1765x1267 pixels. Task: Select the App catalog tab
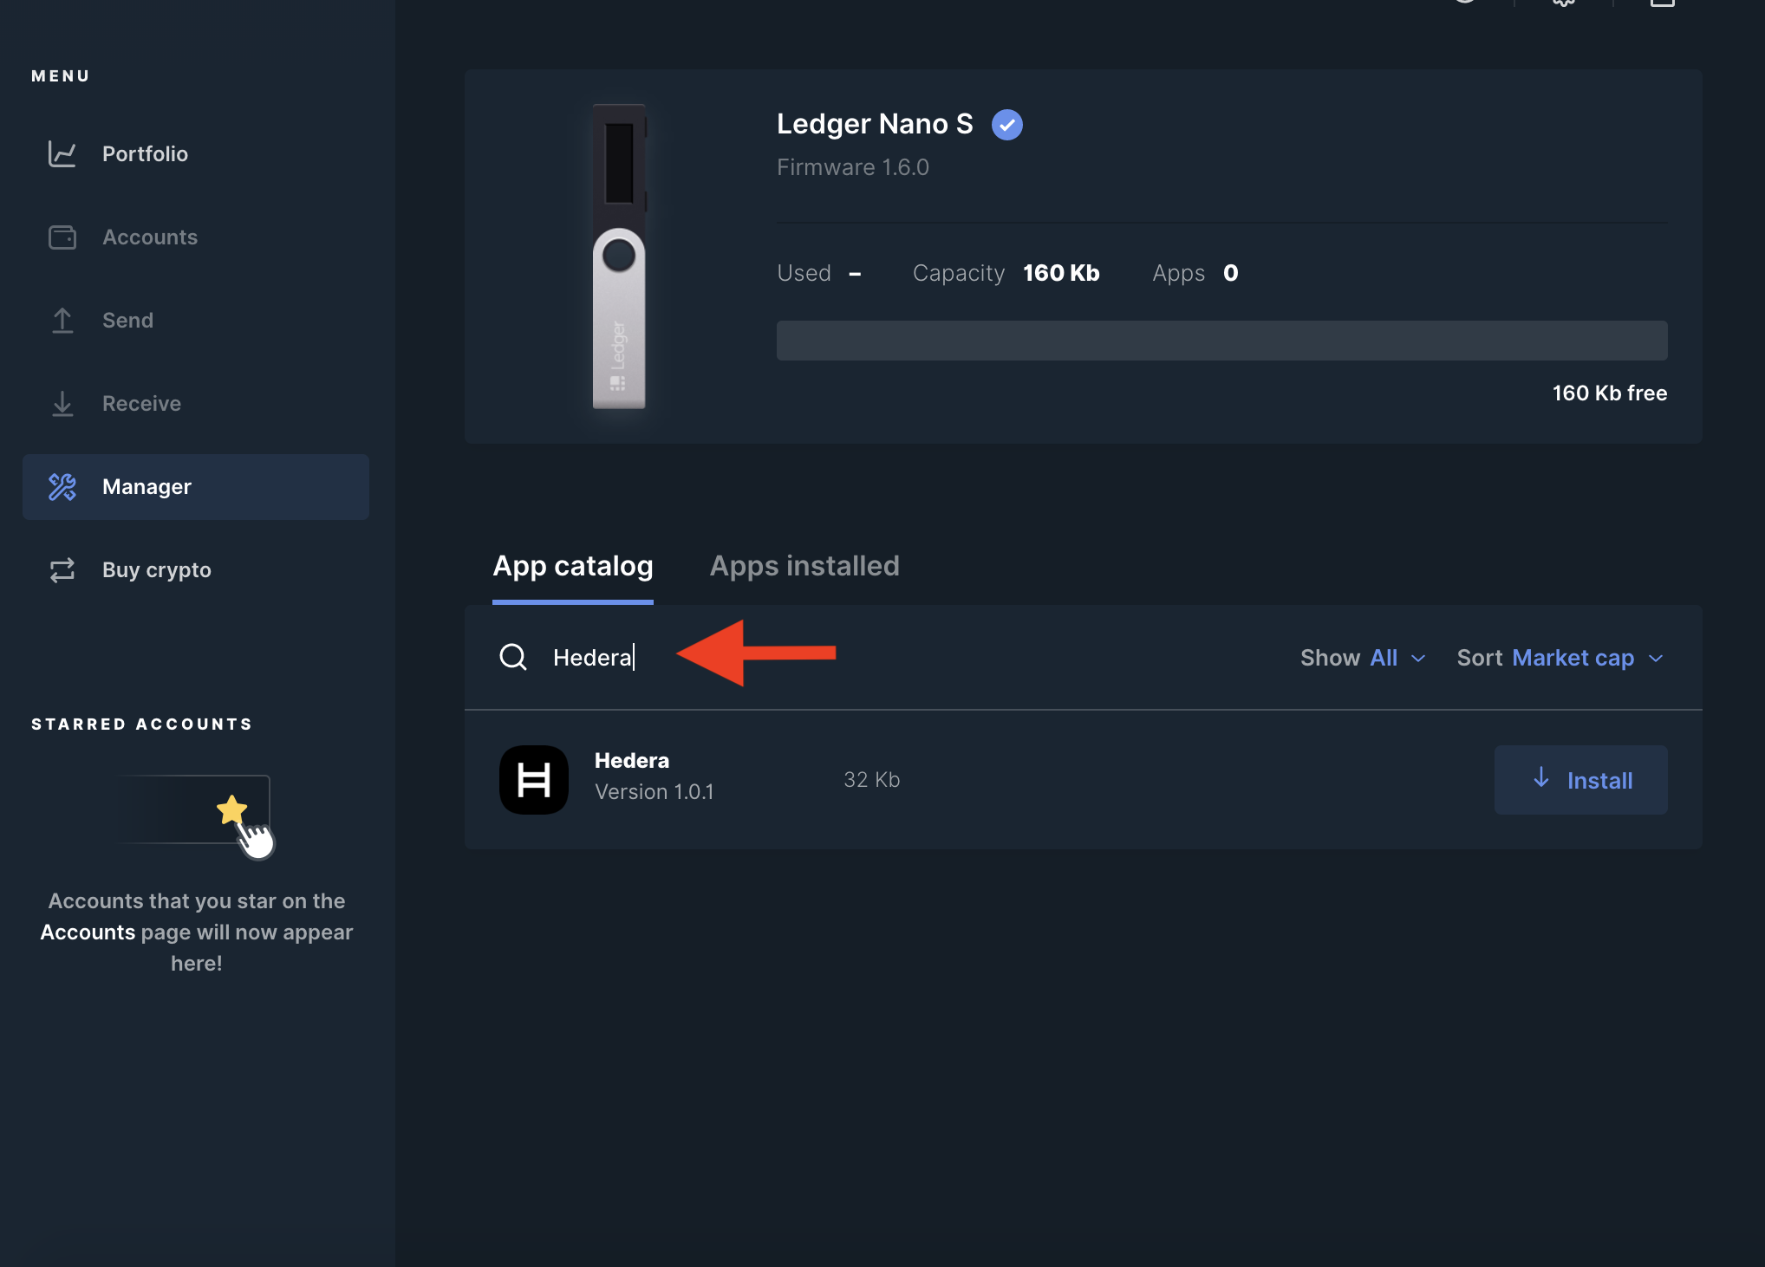[572, 566]
